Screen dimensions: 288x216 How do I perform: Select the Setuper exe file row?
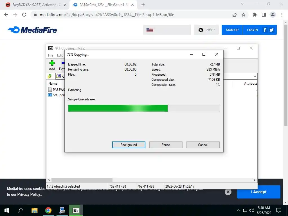[x=56, y=95]
